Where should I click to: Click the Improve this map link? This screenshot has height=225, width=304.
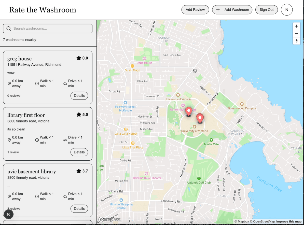(x=289, y=221)
